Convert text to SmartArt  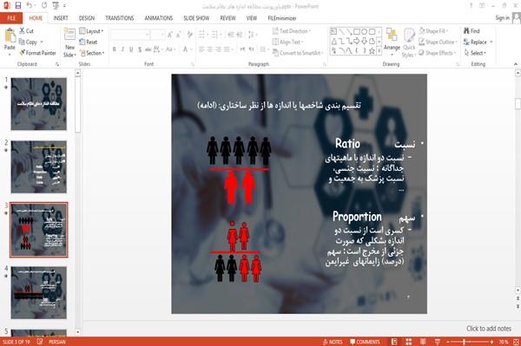click(x=297, y=53)
